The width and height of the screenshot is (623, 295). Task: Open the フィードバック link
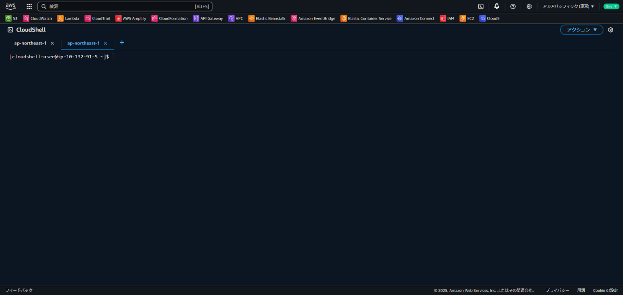(19, 291)
